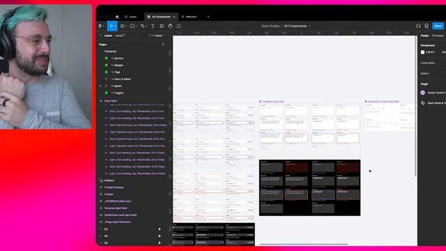Click the canvas vertical scrollbar
This screenshot has width=446, height=251.
point(416,105)
